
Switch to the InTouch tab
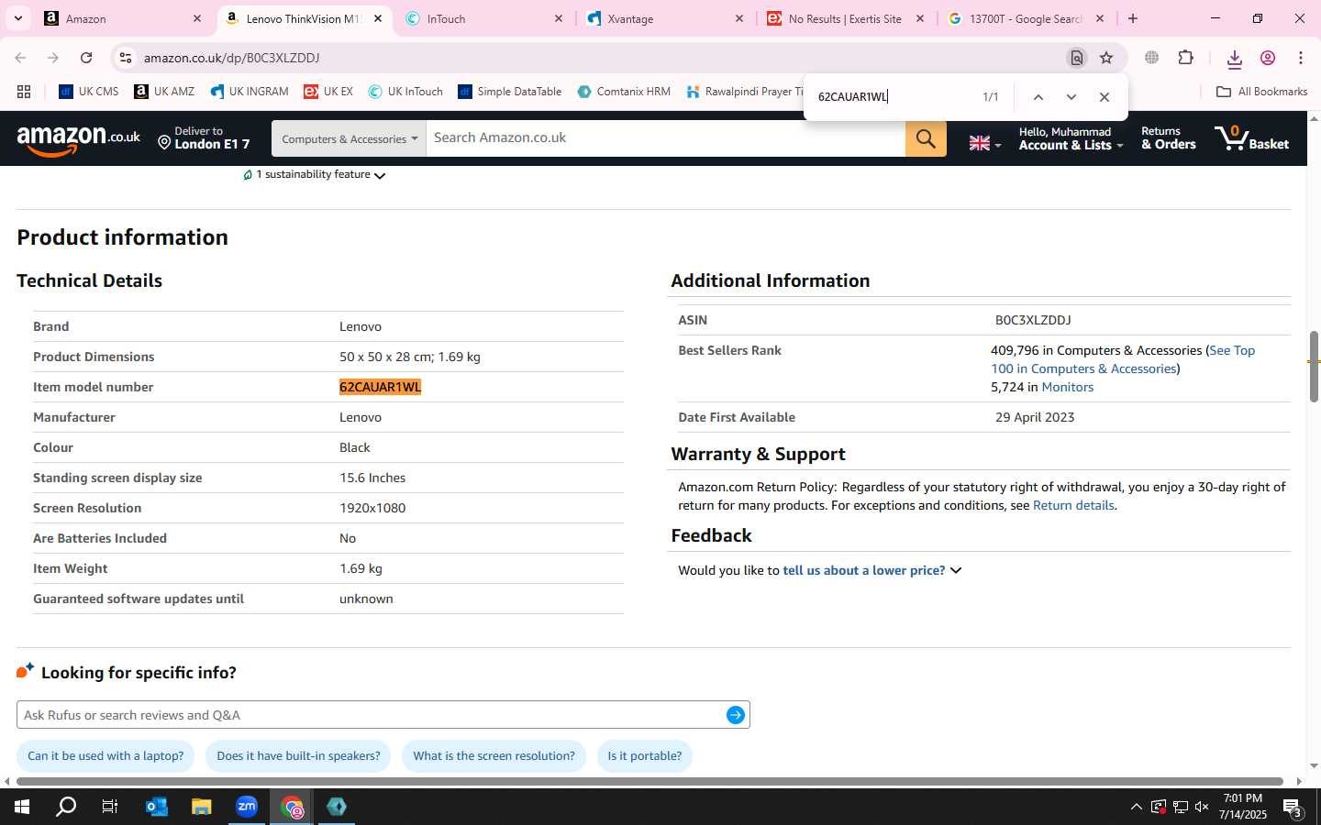click(x=484, y=18)
